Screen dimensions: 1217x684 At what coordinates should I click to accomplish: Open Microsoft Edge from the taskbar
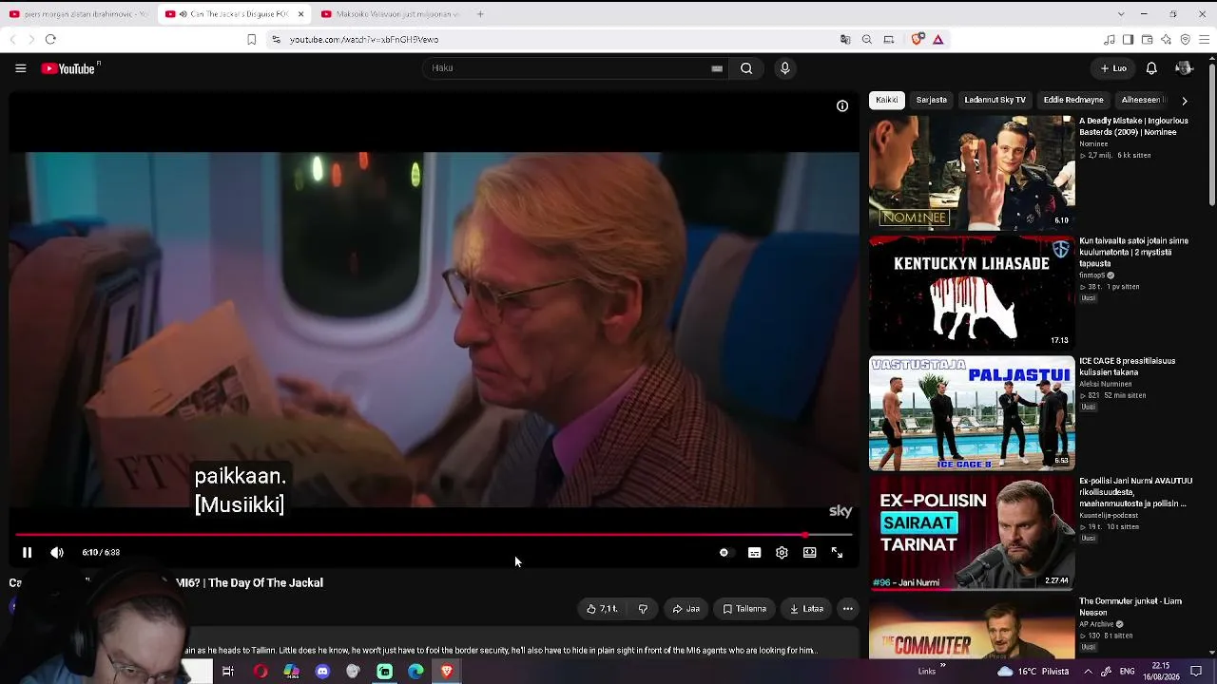coord(415,672)
